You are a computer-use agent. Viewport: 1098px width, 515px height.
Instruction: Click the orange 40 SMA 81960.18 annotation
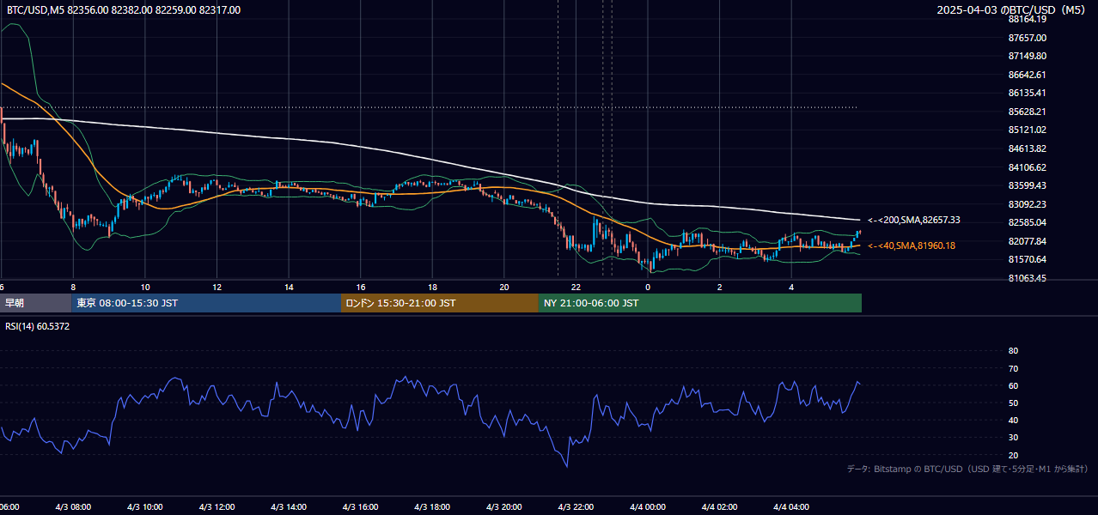pyautogui.click(x=912, y=245)
